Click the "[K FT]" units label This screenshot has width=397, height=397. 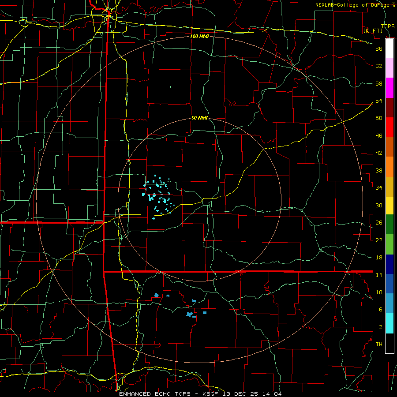coord(373,30)
